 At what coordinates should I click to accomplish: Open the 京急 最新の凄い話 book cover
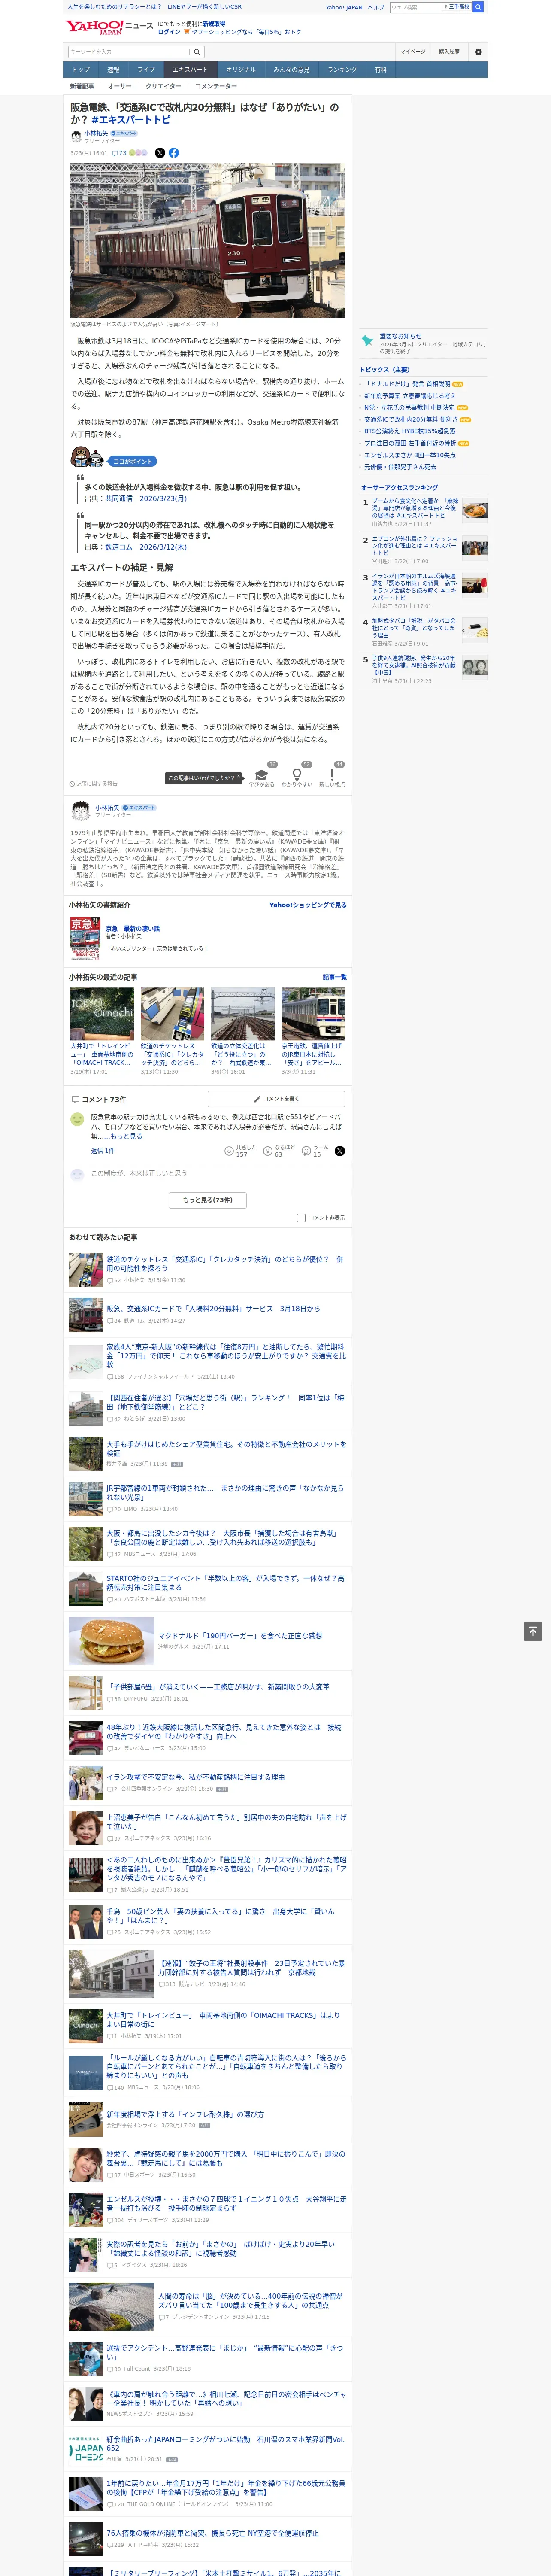click(x=85, y=939)
